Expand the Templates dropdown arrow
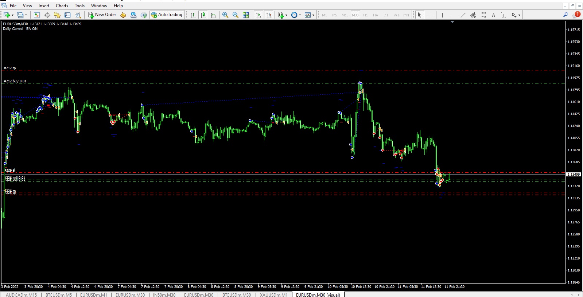Image resolution: width=583 pixels, height=297 pixels. coord(314,15)
